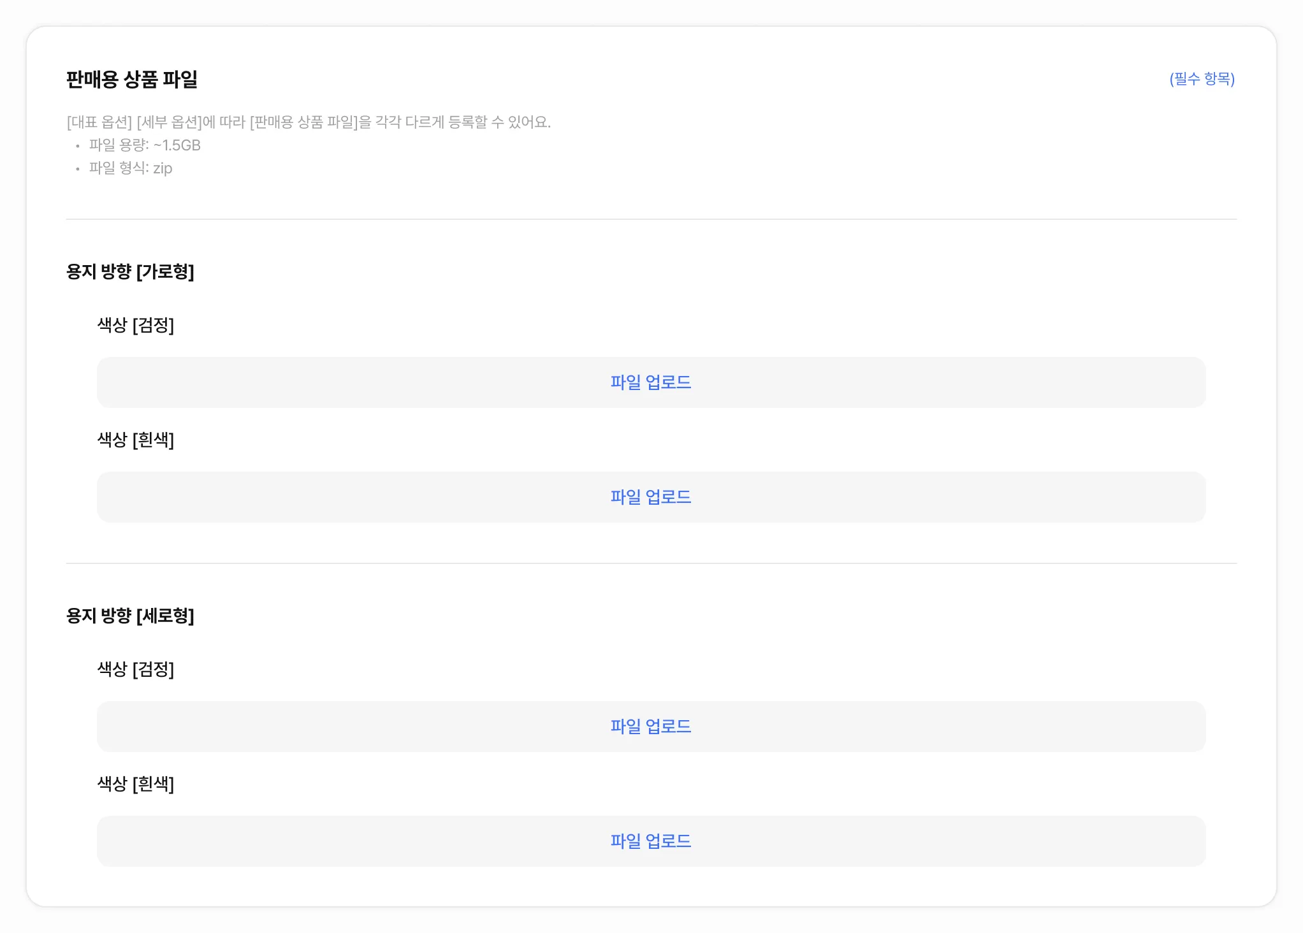Click 색상 [흰색] label under 세로형
1303x933 pixels.
pos(135,785)
